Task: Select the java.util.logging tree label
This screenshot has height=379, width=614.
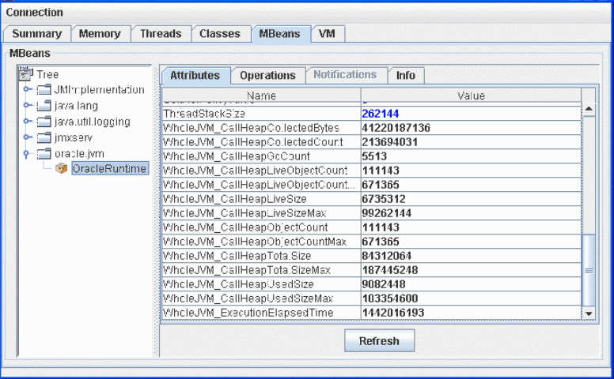Action: (x=92, y=122)
